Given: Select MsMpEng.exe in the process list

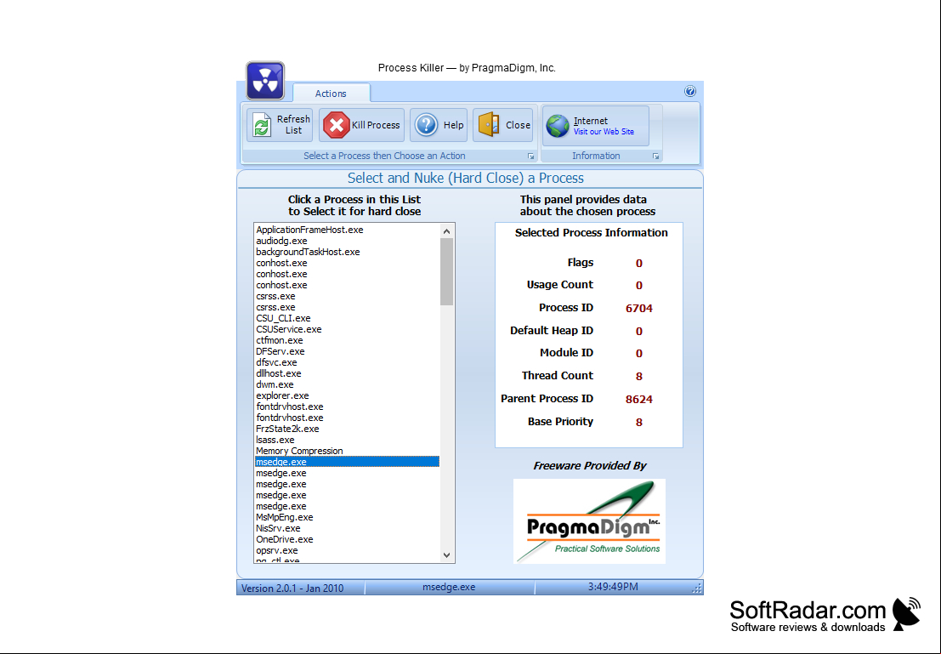Looking at the screenshot, I should [x=347, y=517].
